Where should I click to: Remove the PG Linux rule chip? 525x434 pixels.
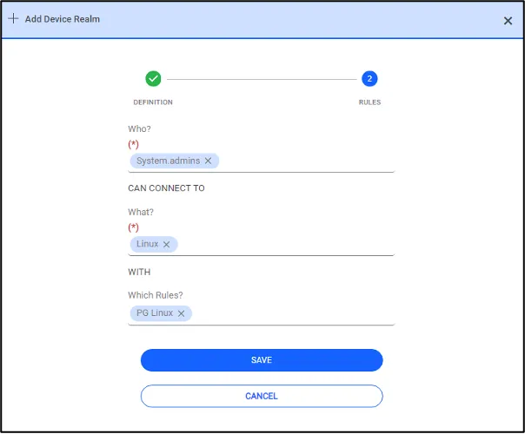tap(181, 313)
